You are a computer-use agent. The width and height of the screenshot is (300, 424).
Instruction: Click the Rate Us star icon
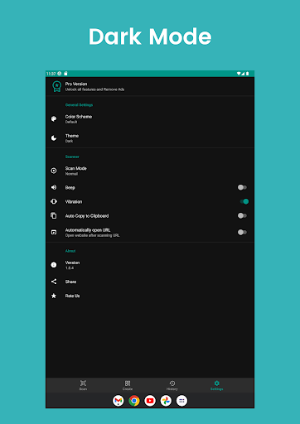pyautogui.click(x=54, y=296)
